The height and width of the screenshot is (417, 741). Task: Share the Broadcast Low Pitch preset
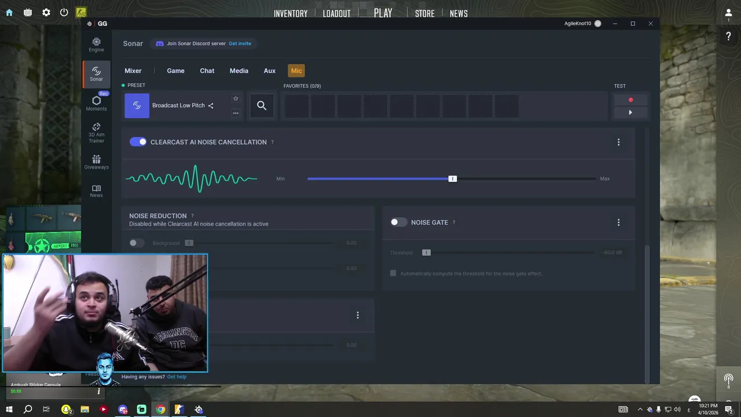click(211, 105)
